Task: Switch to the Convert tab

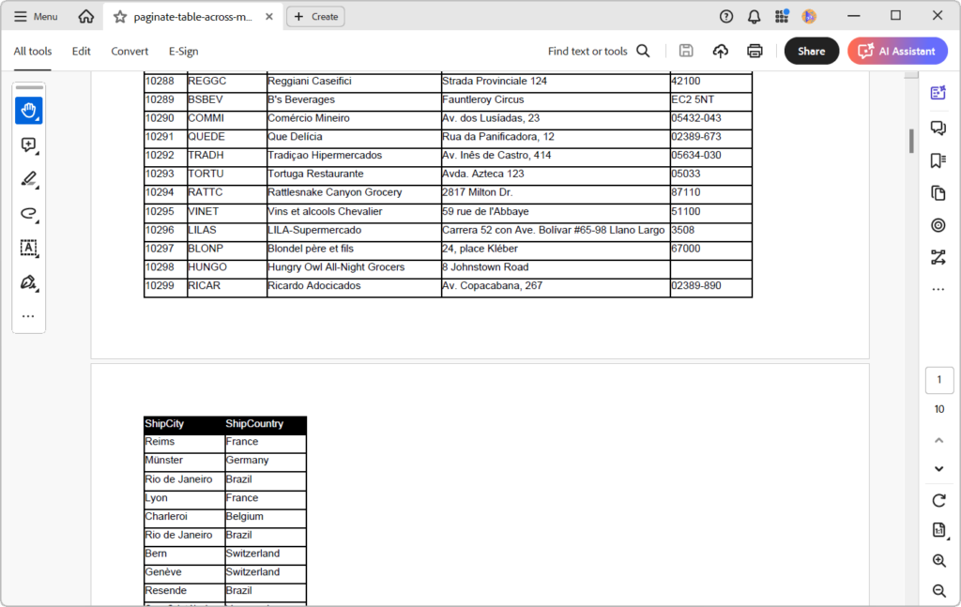Action: pos(130,51)
